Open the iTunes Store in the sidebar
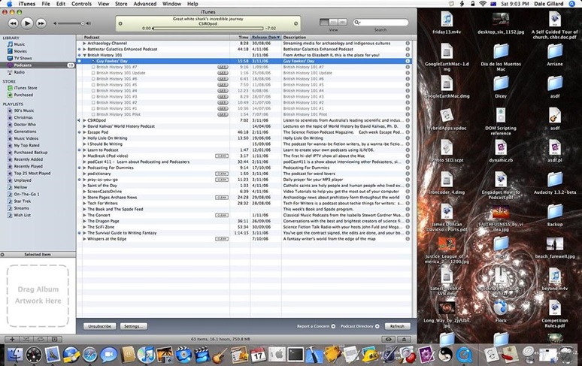Screen dimensions: 582x366 (26, 88)
